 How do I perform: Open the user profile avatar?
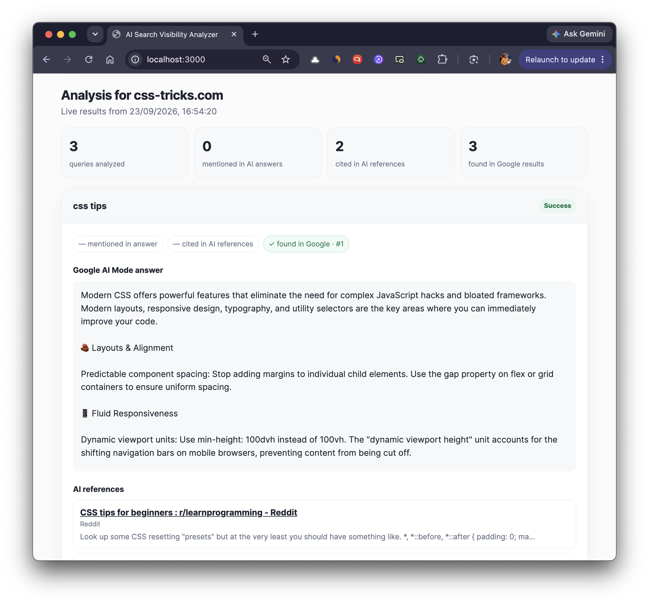[x=505, y=59]
